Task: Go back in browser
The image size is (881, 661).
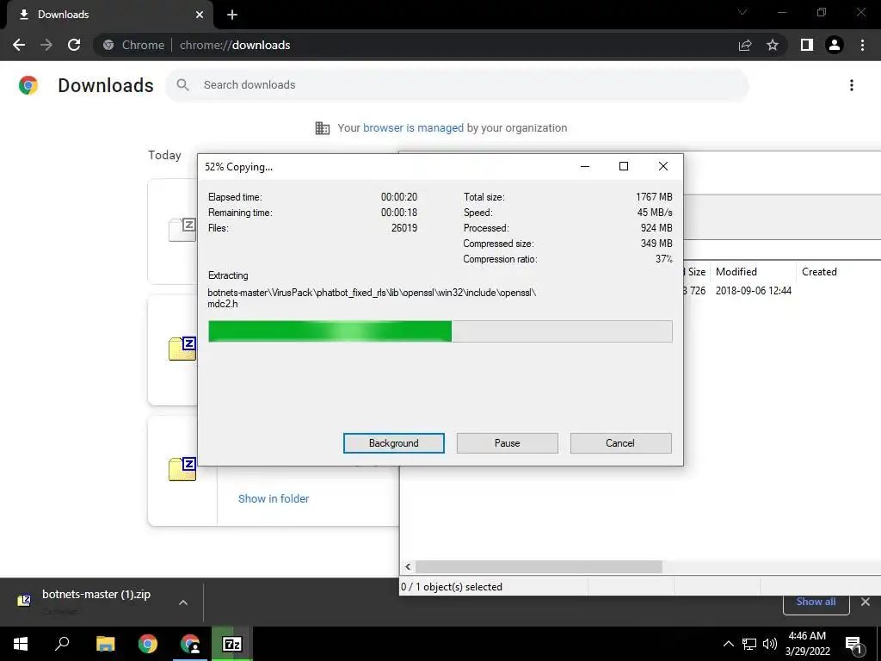Action: pos(19,45)
